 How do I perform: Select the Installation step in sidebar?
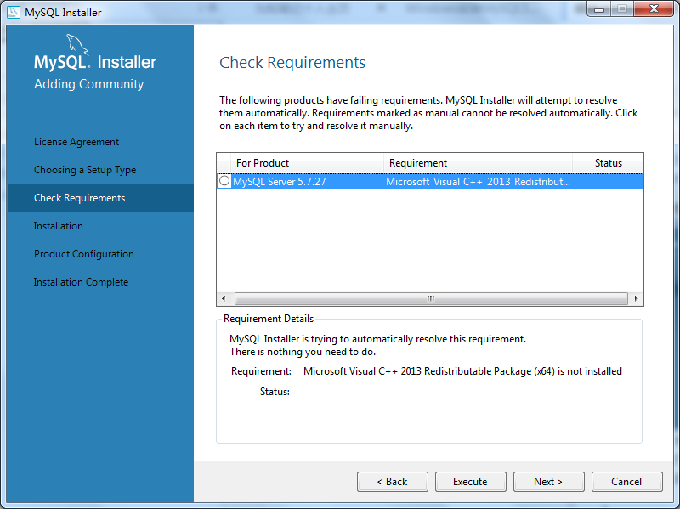point(57,225)
